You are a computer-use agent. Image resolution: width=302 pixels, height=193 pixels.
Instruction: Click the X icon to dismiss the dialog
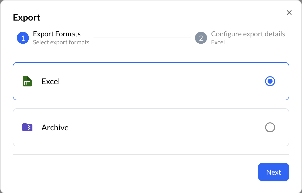pyautogui.click(x=289, y=12)
